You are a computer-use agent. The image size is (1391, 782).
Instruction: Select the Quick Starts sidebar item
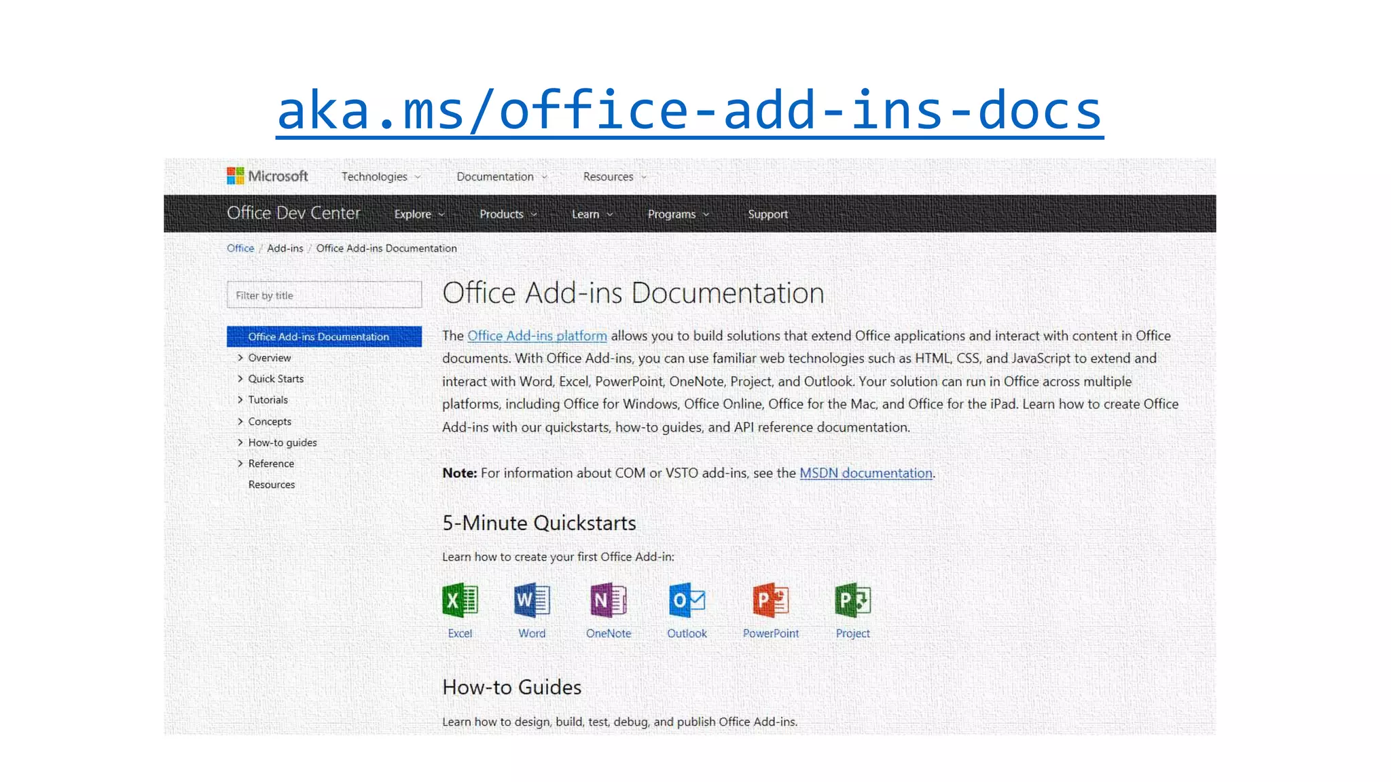point(276,379)
